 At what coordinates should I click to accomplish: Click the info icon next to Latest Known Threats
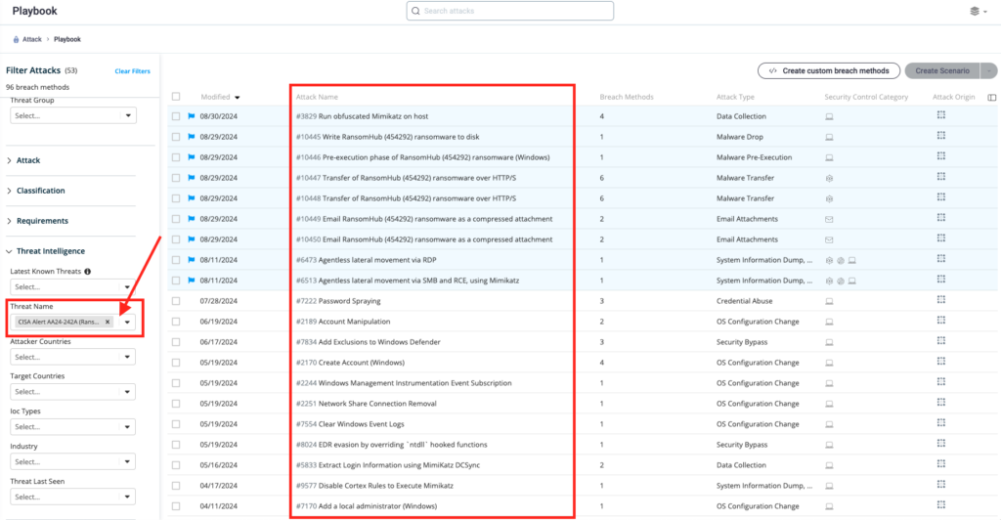point(88,271)
